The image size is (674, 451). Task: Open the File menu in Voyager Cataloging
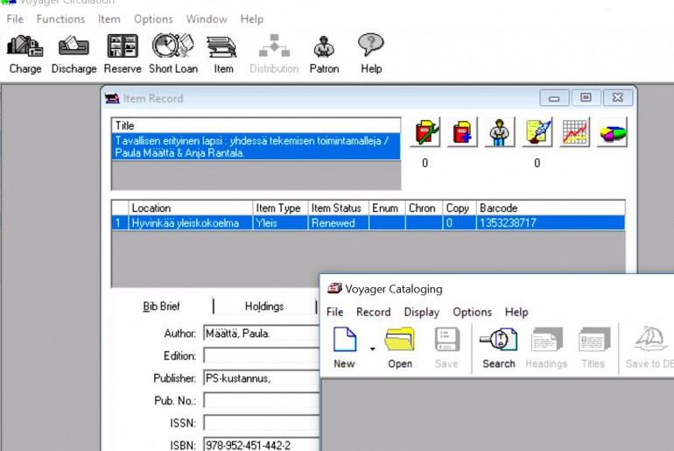[x=335, y=312]
